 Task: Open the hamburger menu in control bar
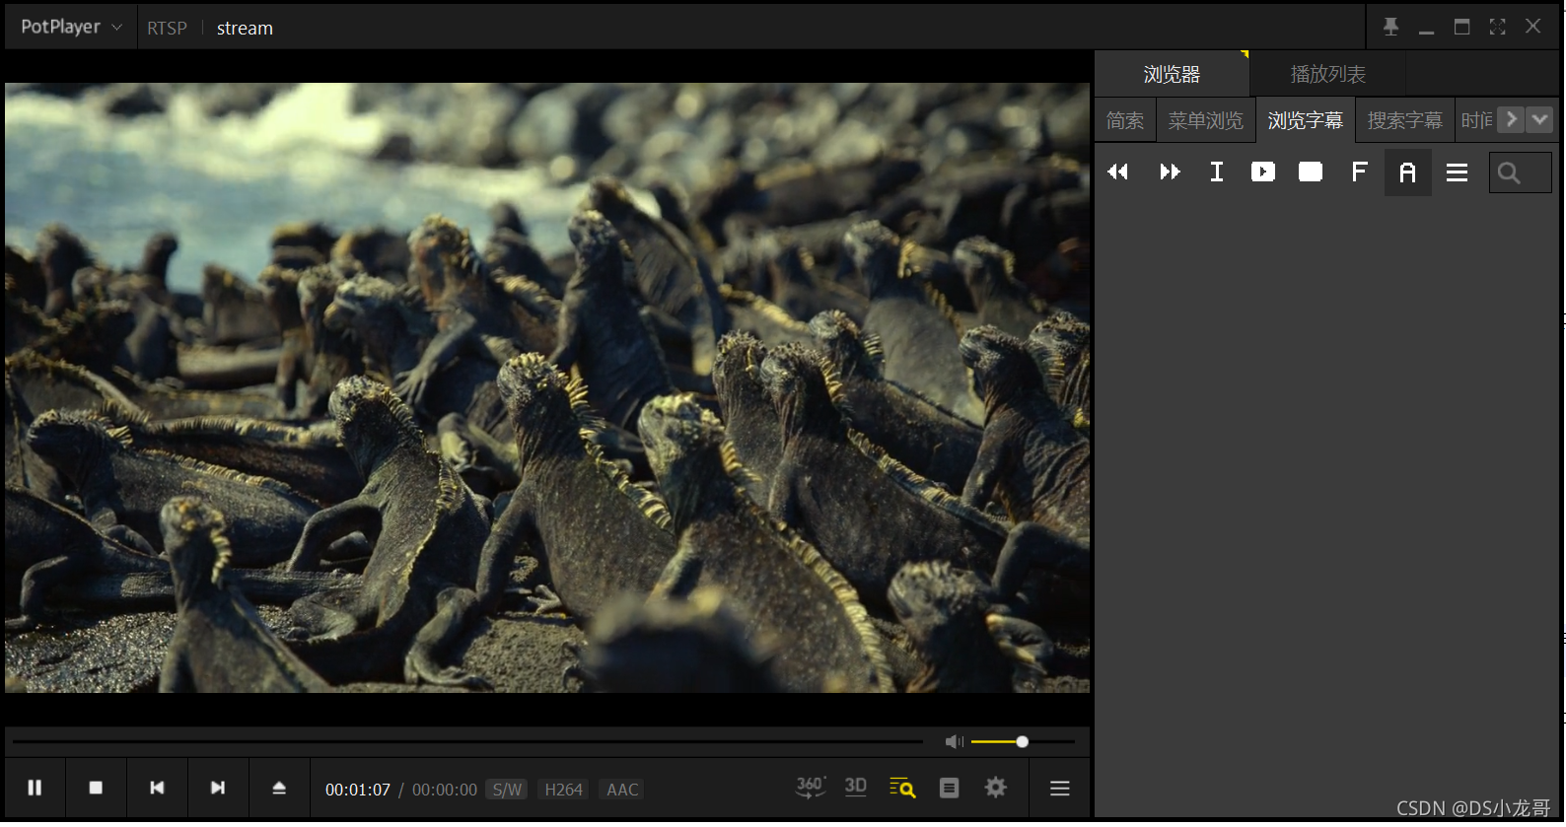(x=1060, y=789)
